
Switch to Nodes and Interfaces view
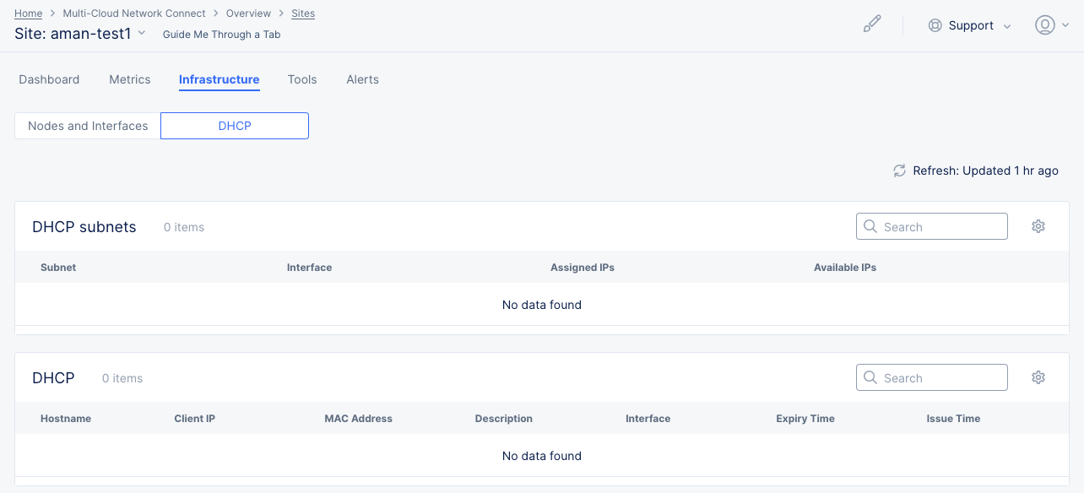coord(85,125)
